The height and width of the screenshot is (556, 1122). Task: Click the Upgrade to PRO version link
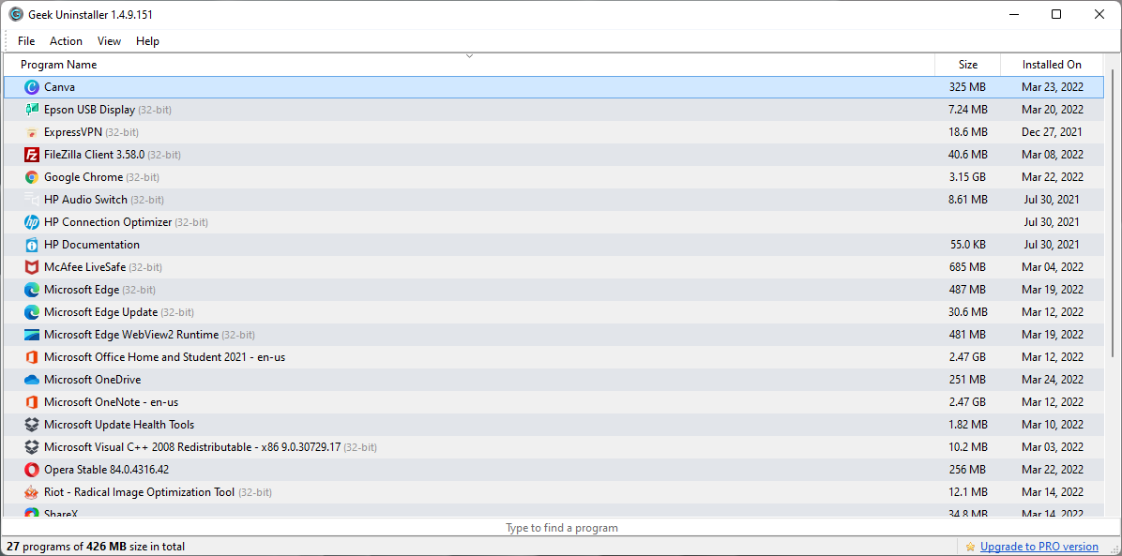click(x=1039, y=547)
